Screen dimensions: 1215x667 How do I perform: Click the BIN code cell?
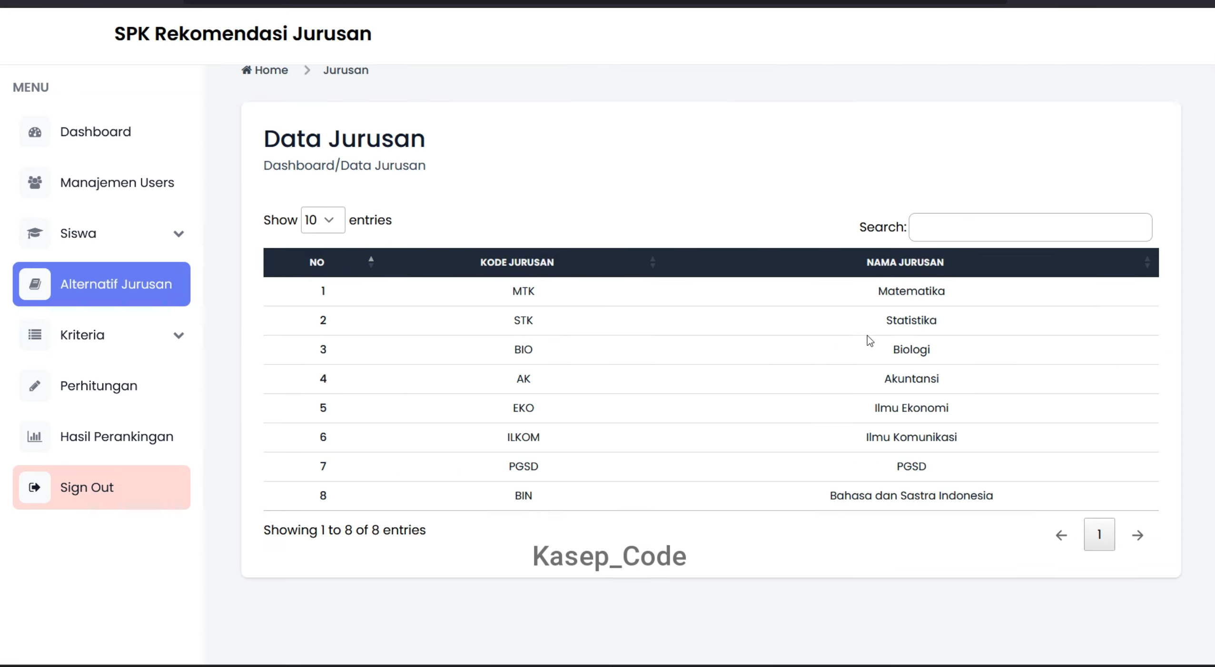coord(523,496)
